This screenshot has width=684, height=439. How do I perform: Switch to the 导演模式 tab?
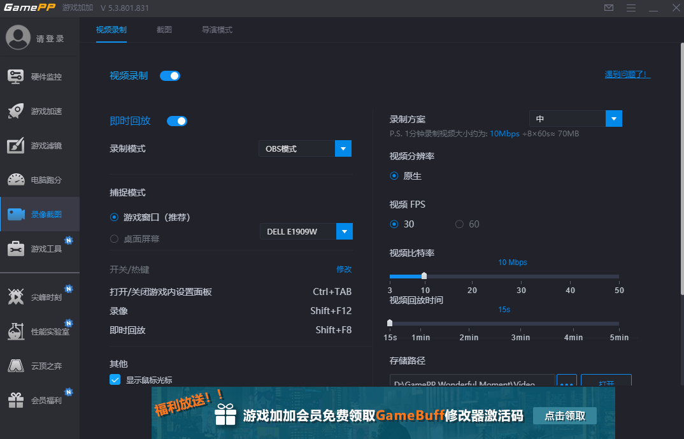point(217,30)
